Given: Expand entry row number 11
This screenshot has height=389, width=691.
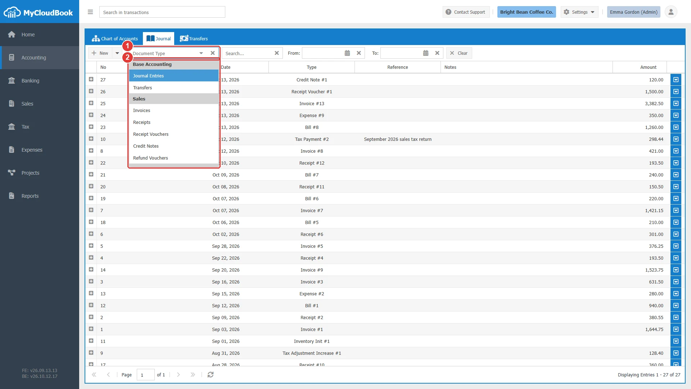Looking at the screenshot, I should [91, 341].
